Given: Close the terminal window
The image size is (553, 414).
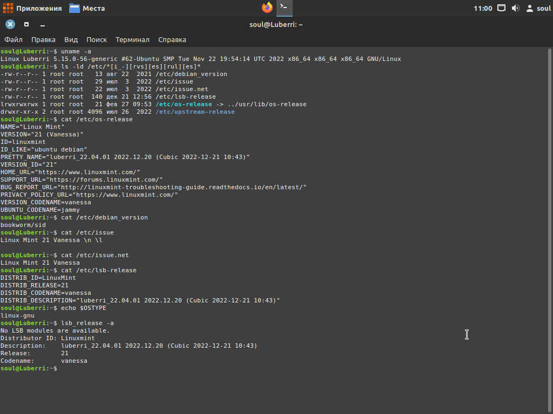Looking at the screenshot, I should [x=10, y=24].
